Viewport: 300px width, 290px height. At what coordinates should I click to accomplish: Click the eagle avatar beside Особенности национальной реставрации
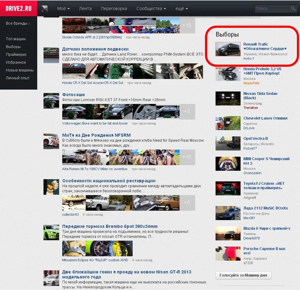pos(51,187)
